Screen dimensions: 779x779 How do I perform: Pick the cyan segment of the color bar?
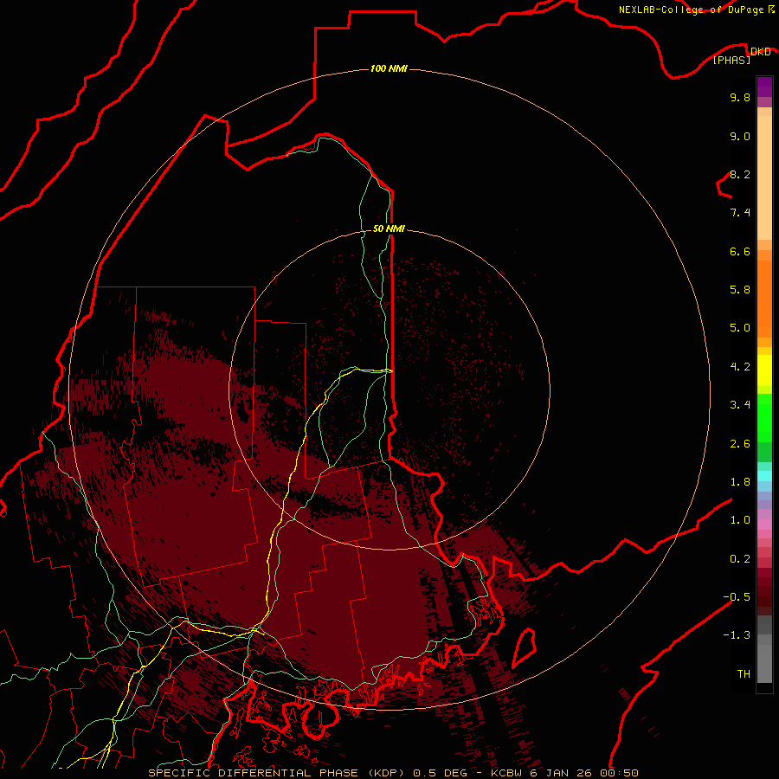point(764,476)
